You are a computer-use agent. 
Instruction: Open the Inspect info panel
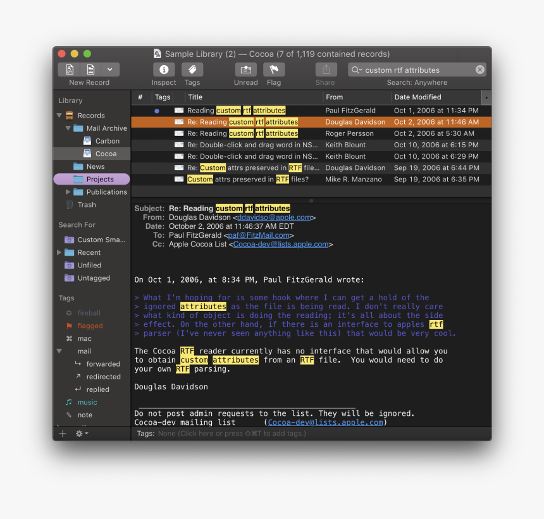pos(164,70)
